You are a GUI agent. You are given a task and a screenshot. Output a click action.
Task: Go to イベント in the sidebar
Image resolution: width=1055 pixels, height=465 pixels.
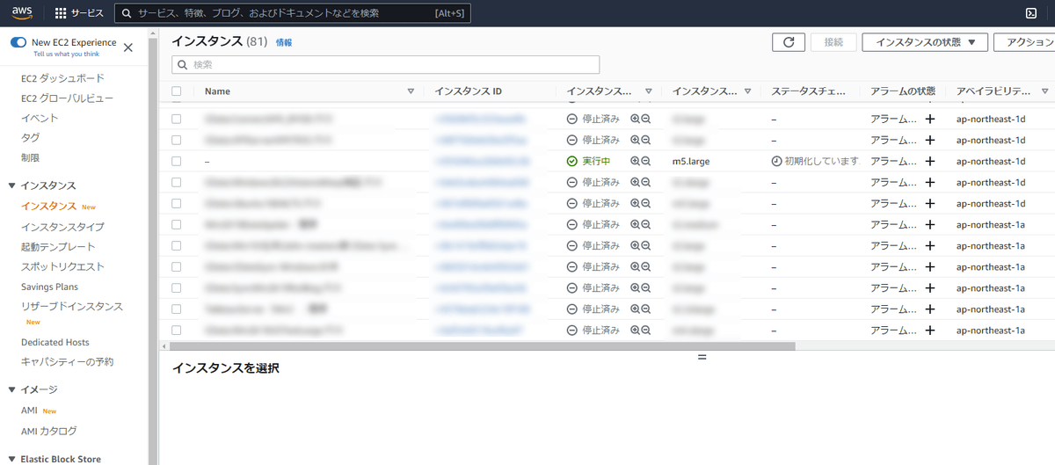point(40,118)
